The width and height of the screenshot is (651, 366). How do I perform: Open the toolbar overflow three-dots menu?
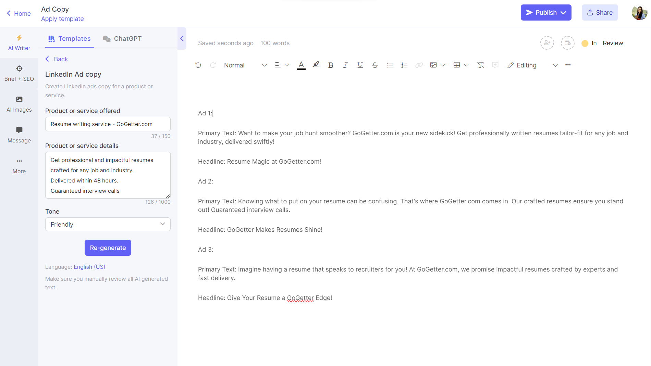point(568,65)
